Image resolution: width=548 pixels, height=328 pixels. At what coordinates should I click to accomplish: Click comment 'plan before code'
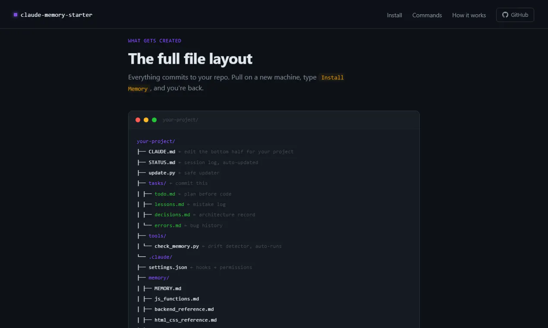(208, 194)
